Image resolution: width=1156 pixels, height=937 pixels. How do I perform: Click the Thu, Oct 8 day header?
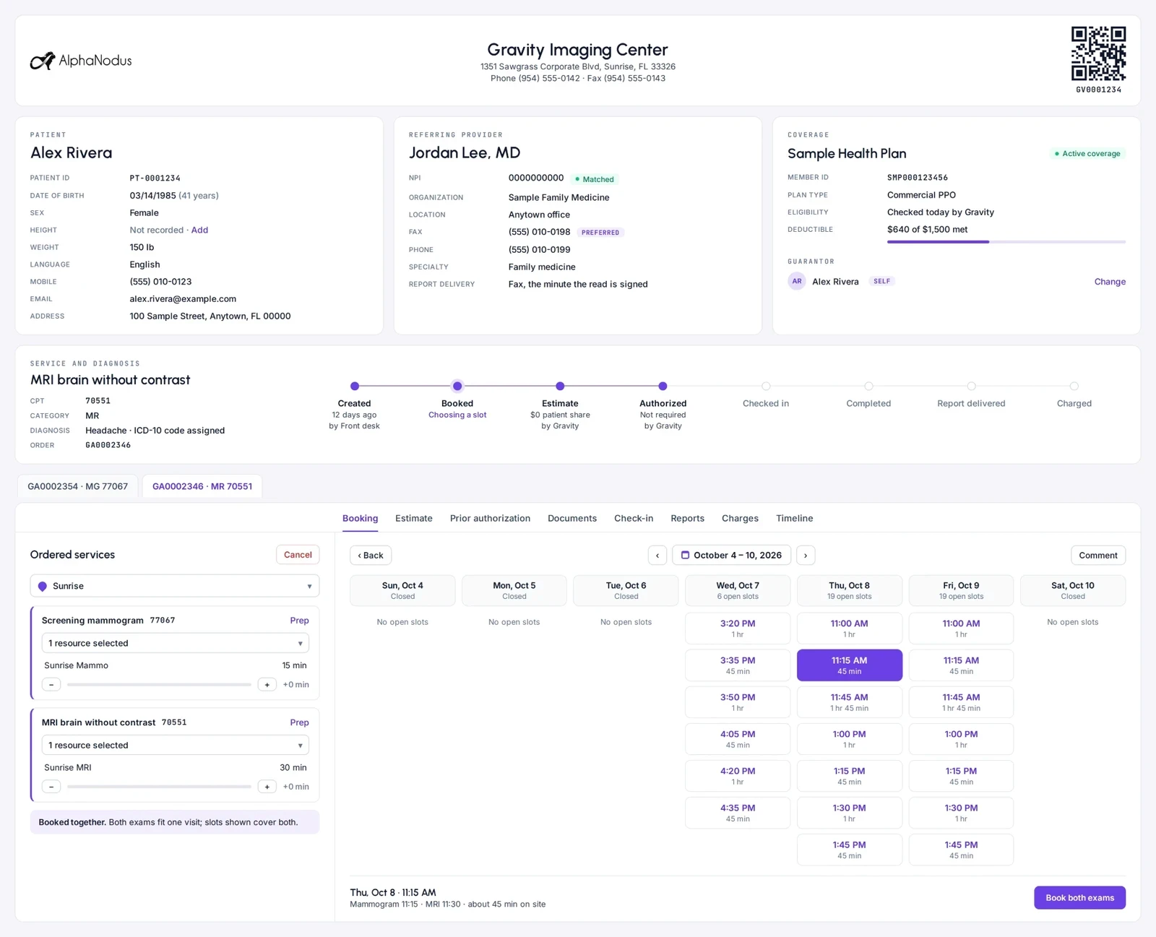850,590
